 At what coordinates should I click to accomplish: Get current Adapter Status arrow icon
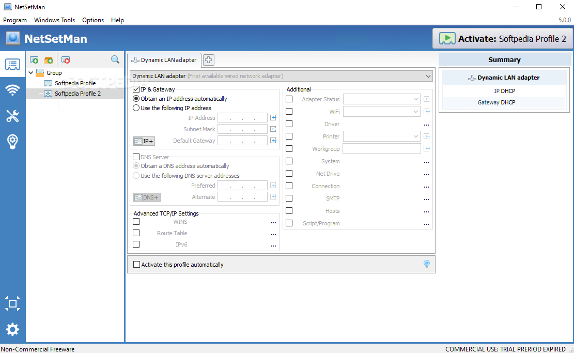426,99
